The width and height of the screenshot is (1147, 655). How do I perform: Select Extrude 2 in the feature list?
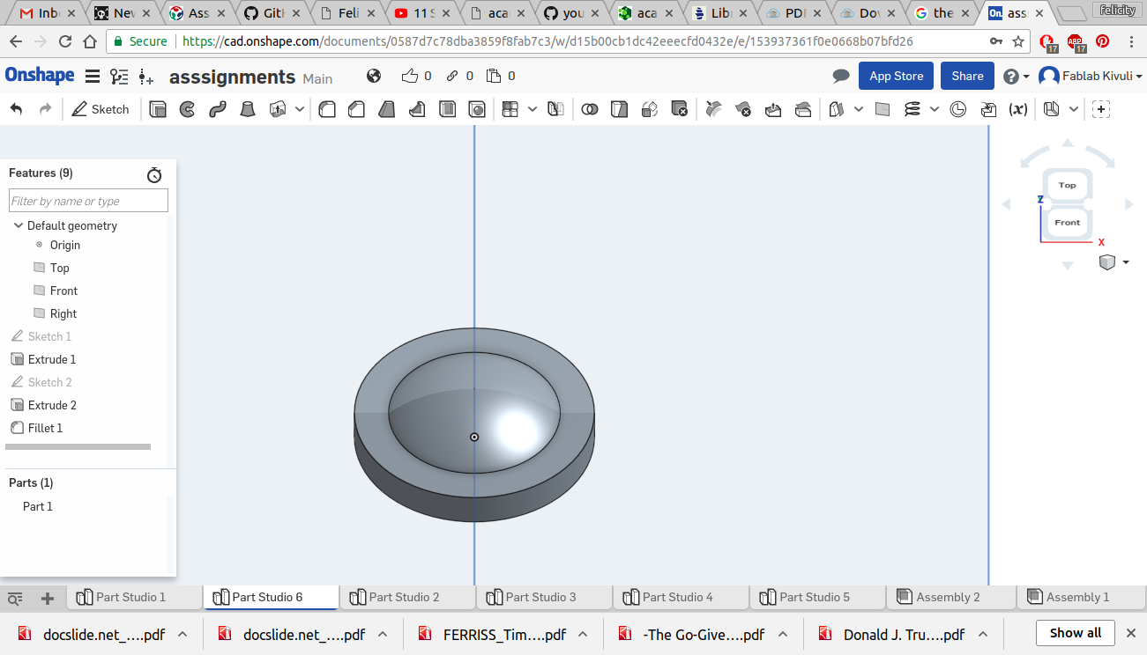(52, 405)
